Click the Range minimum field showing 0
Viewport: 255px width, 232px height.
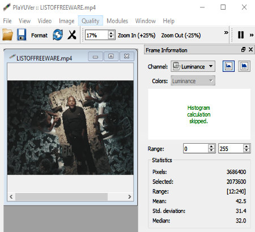(196, 149)
